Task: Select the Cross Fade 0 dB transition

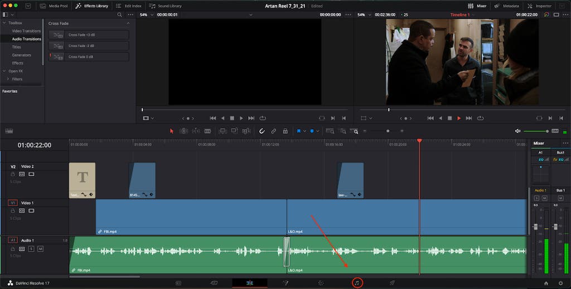Action: (x=89, y=57)
